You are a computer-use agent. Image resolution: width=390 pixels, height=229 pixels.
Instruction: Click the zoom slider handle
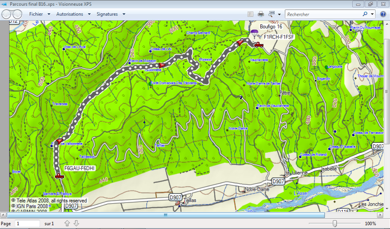(x=334, y=223)
